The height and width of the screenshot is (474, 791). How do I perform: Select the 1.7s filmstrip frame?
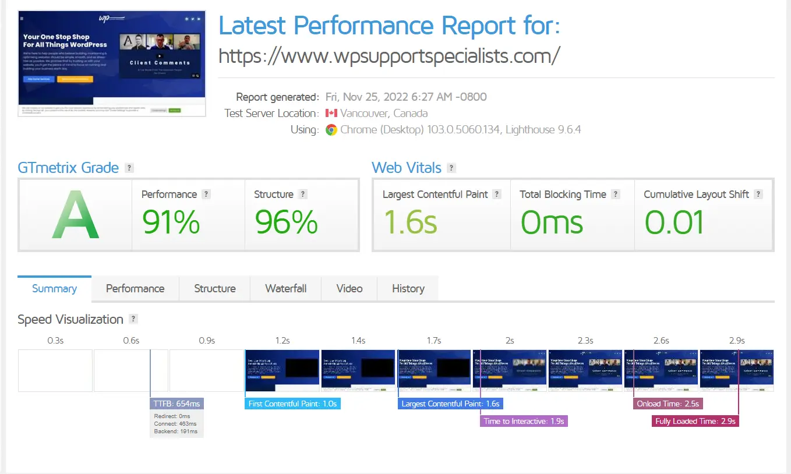click(434, 370)
